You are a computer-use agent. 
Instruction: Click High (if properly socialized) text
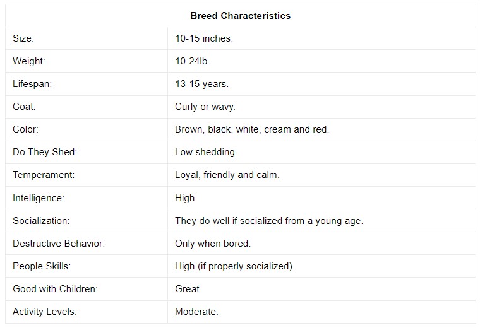point(234,266)
